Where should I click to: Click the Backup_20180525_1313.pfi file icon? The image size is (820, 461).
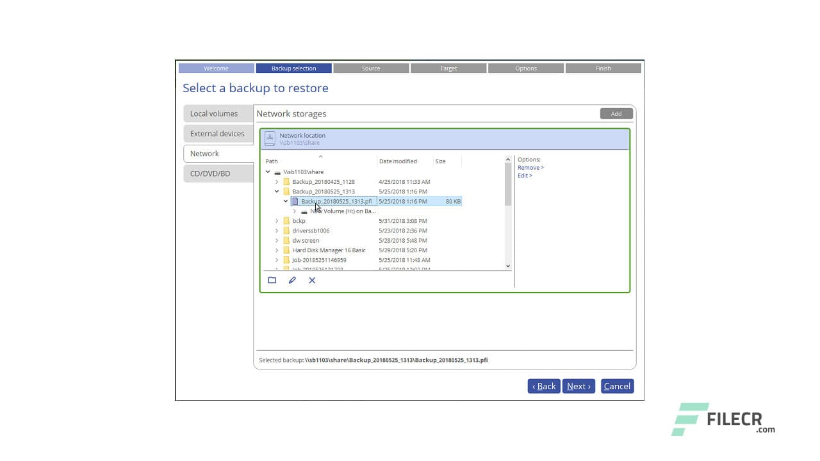coord(295,201)
